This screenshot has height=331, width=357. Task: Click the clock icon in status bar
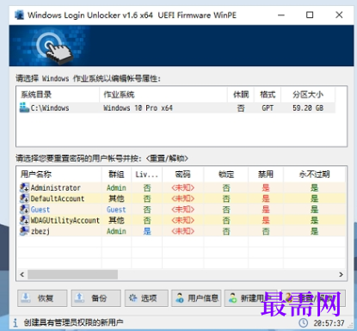tap(304, 323)
